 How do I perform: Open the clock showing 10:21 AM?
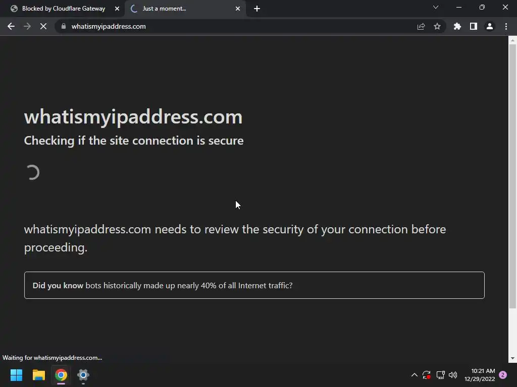480,375
